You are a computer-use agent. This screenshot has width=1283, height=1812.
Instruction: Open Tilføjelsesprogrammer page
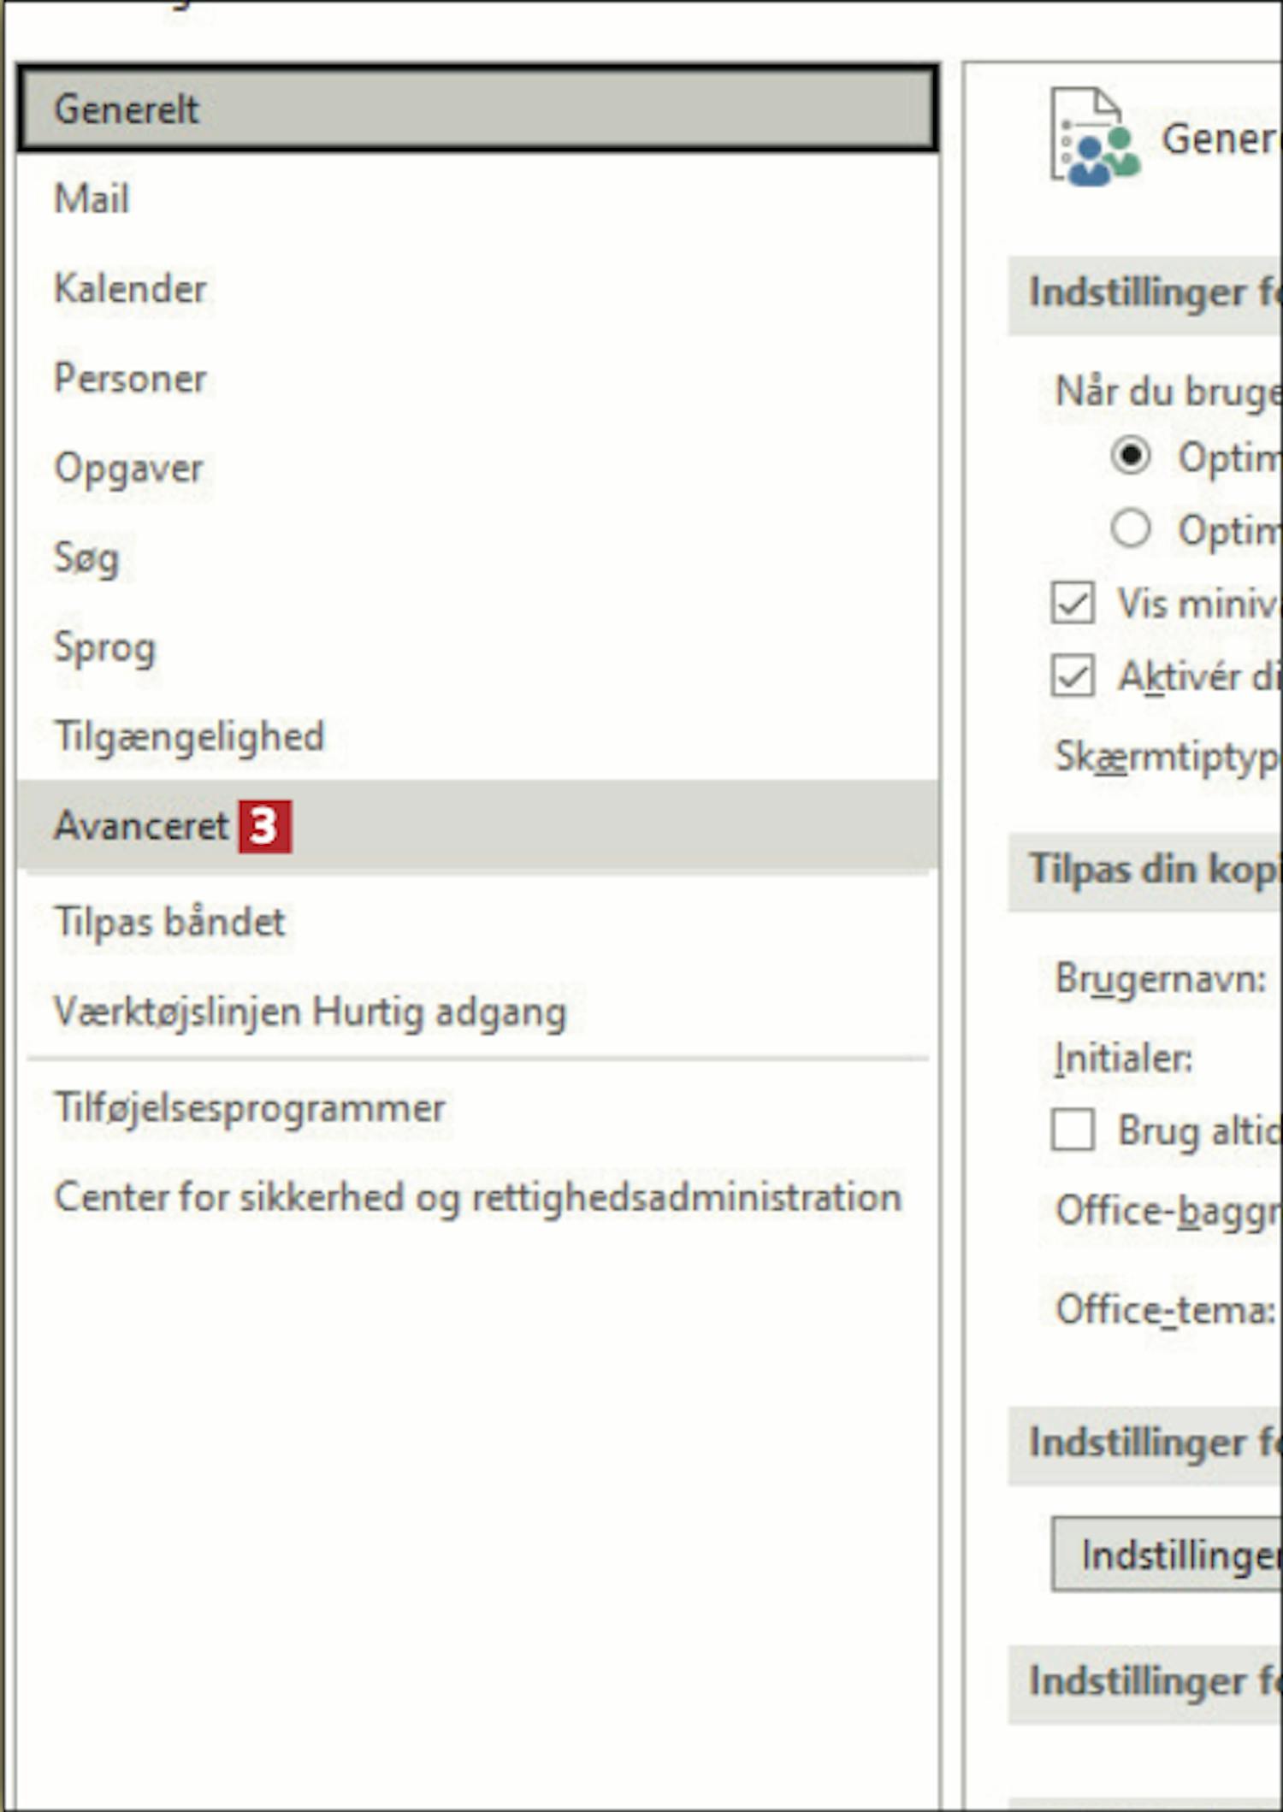tap(477, 1108)
